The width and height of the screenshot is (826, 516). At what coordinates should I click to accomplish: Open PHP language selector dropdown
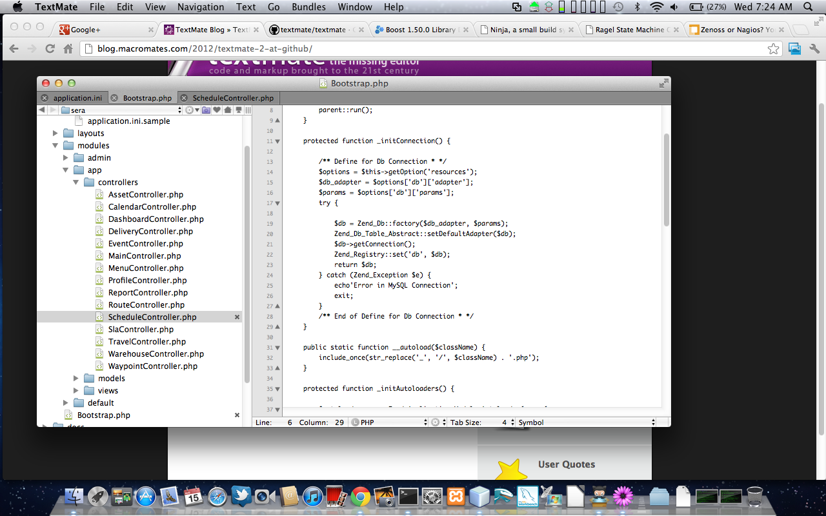388,422
